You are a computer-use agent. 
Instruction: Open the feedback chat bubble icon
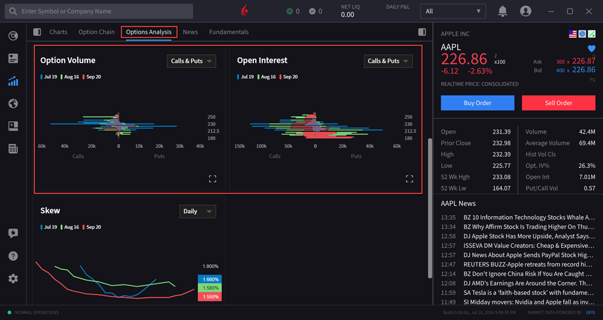click(x=13, y=233)
